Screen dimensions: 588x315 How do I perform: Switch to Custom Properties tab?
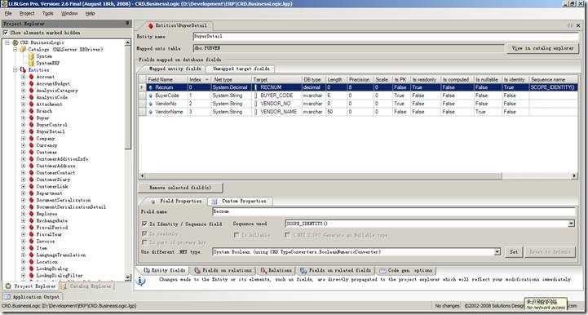point(241,202)
